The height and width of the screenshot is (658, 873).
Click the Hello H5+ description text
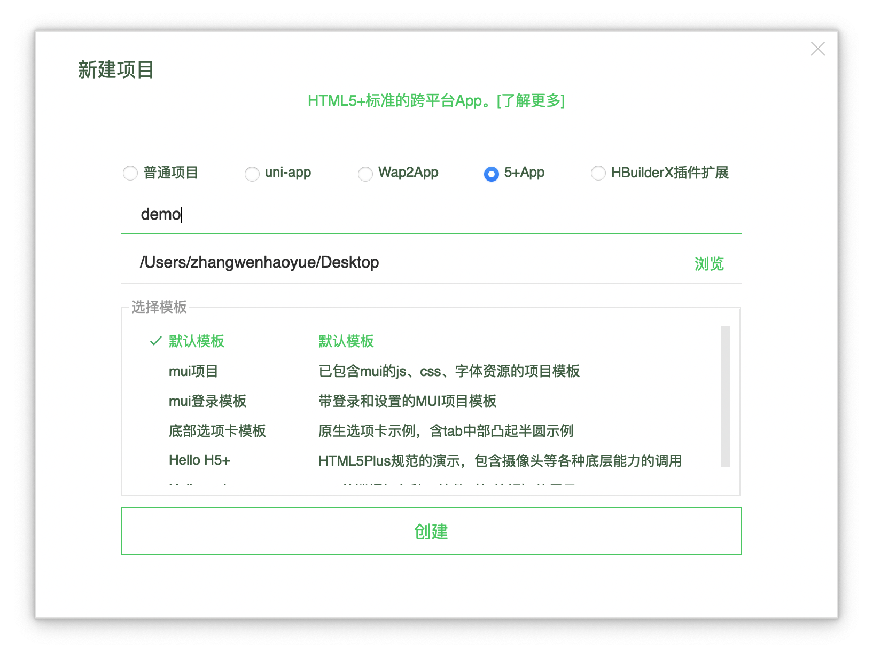point(500,460)
